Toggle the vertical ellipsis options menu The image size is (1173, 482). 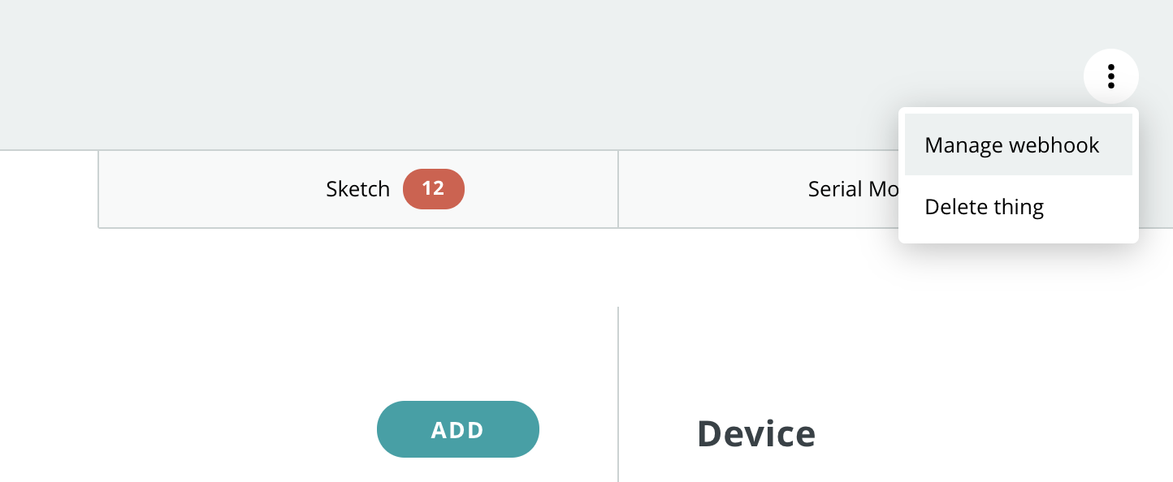point(1110,76)
